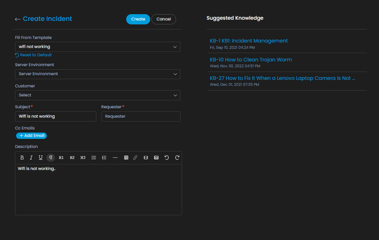Click the Customer field label
This screenshot has width=379, height=240.
pyautogui.click(x=25, y=86)
